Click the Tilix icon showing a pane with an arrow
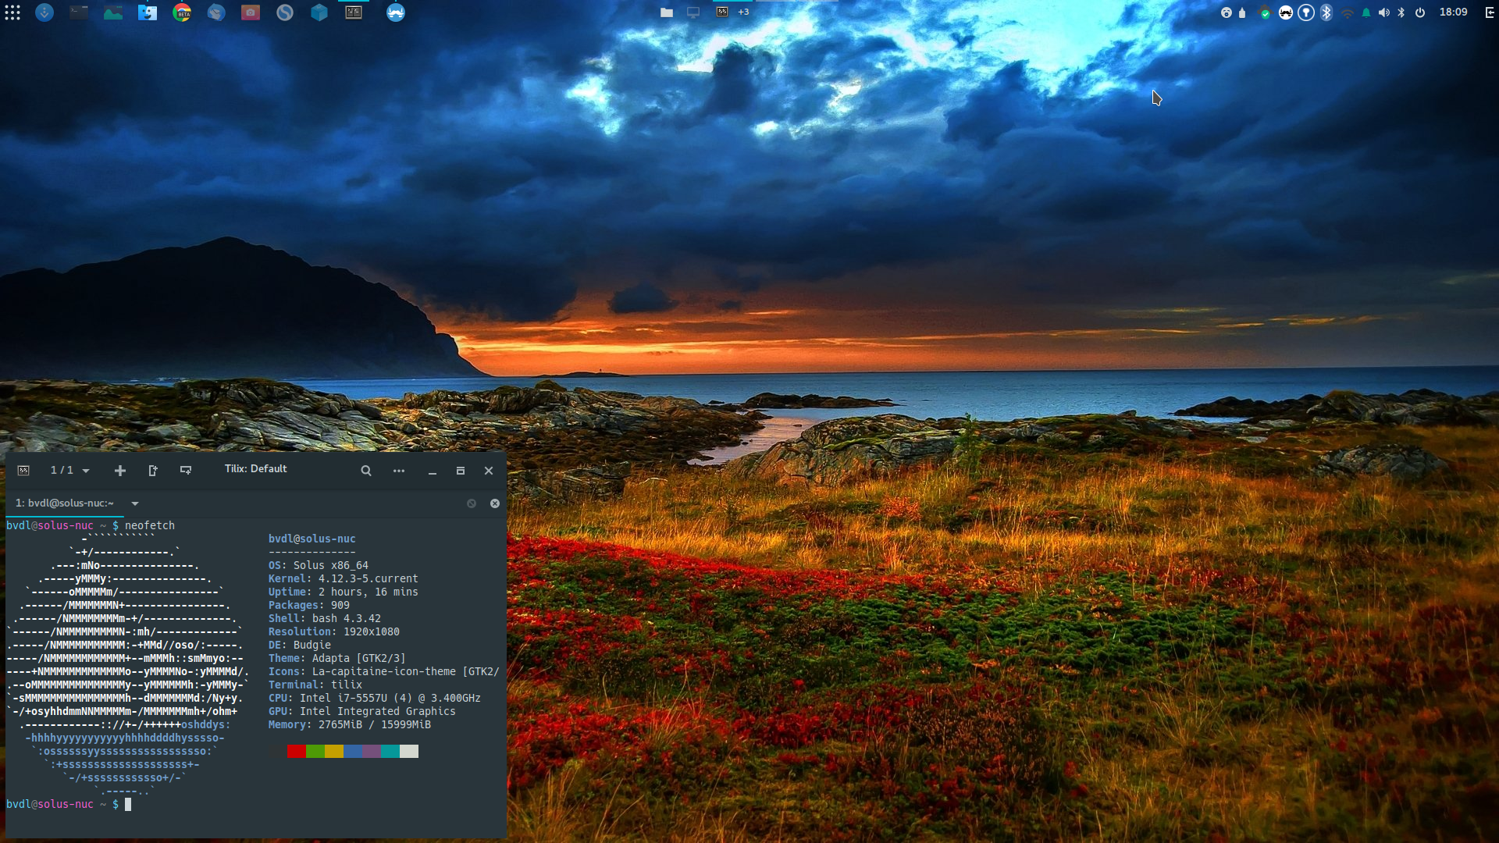This screenshot has height=843, width=1499. (x=153, y=471)
